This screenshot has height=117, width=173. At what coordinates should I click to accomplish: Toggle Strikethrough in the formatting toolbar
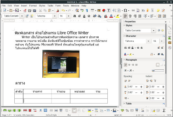pos(89,16)
